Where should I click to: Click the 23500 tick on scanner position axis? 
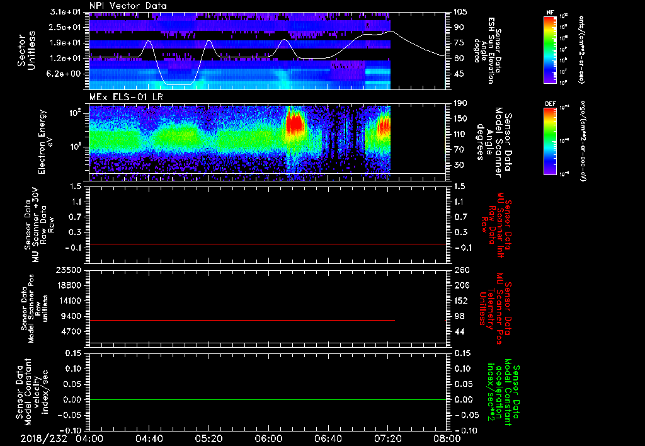click(x=70, y=270)
